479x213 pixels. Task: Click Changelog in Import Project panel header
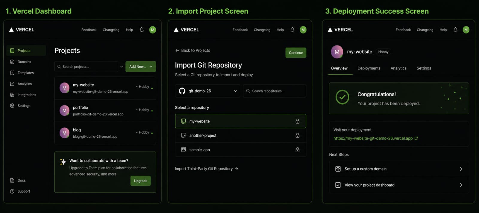(x=262, y=30)
